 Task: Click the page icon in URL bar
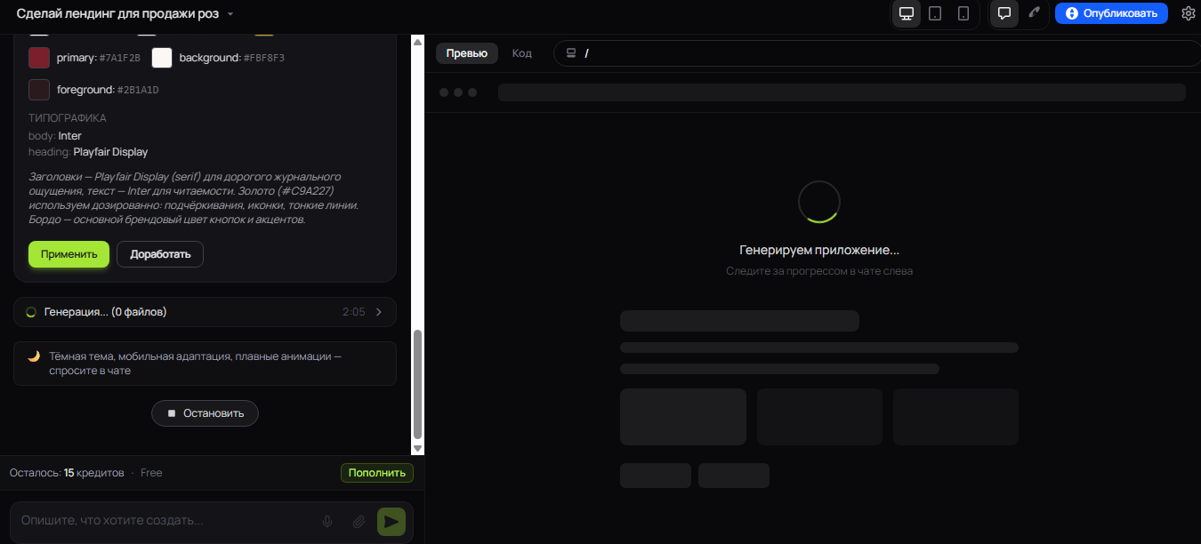pos(571,53)
